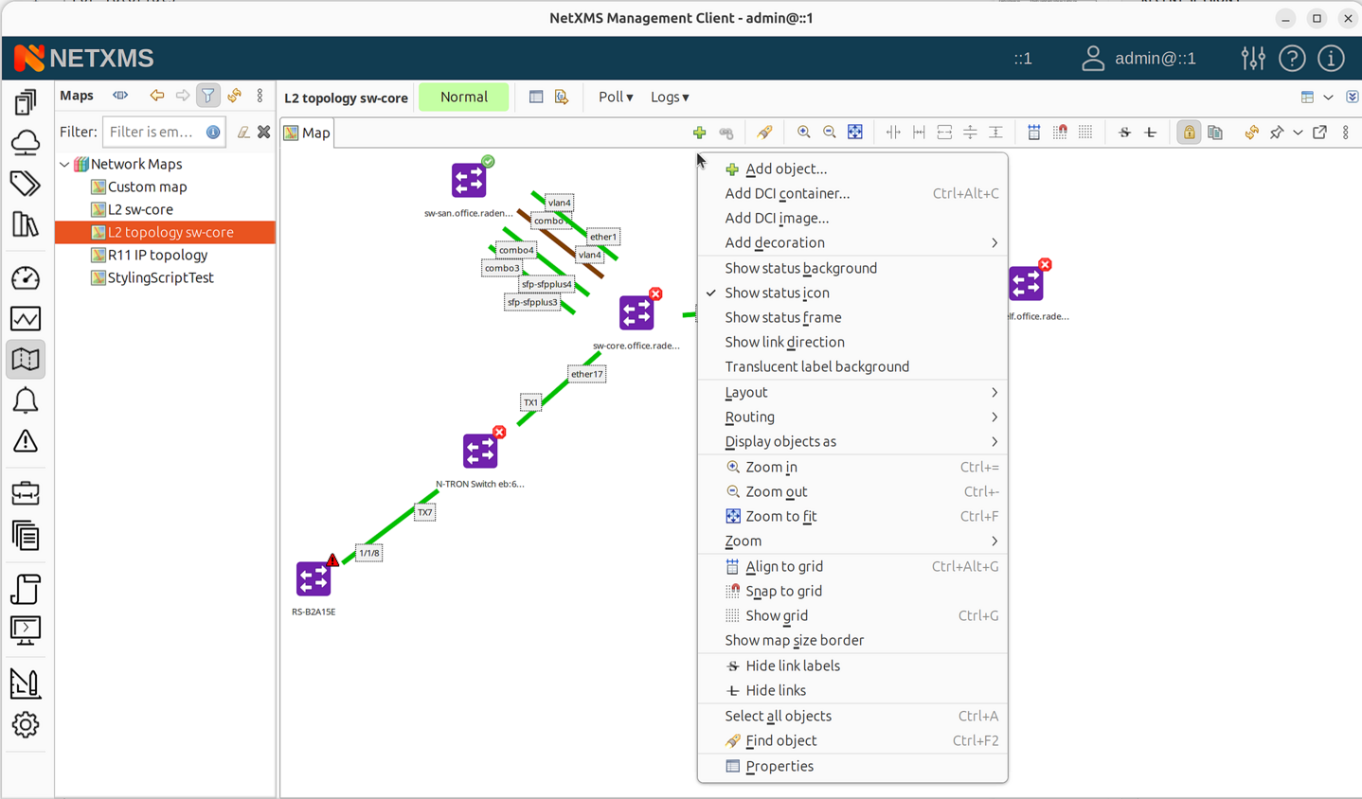Screen dimensions: 1362x799
Task: Click the sw-core switch node on map
Action: pos(636,313)
